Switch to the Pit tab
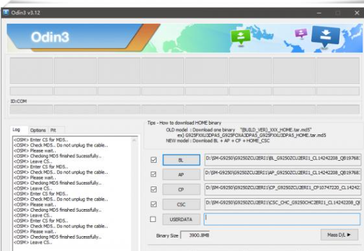This screenshot has width=364, height=251. point(53,130)
